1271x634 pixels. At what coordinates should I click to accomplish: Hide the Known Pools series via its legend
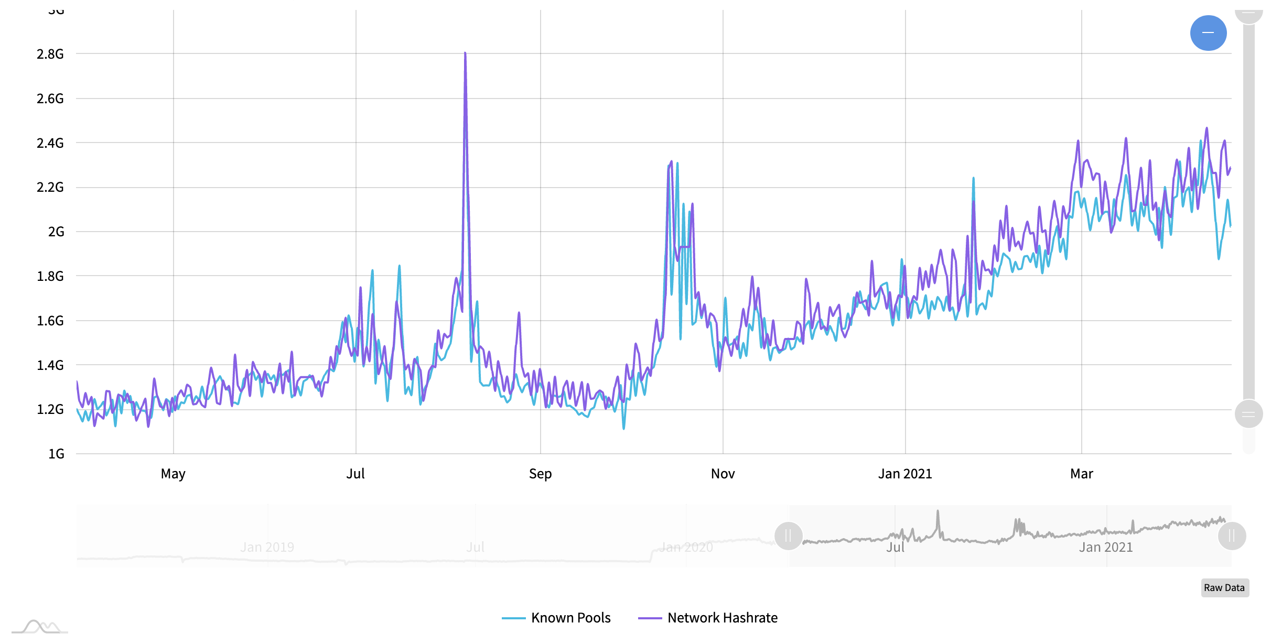click(571, 618)
